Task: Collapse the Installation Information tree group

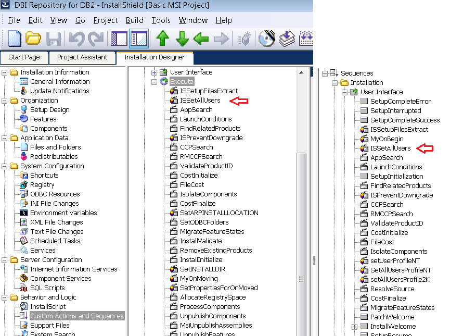Action: [x=5, y=72]
